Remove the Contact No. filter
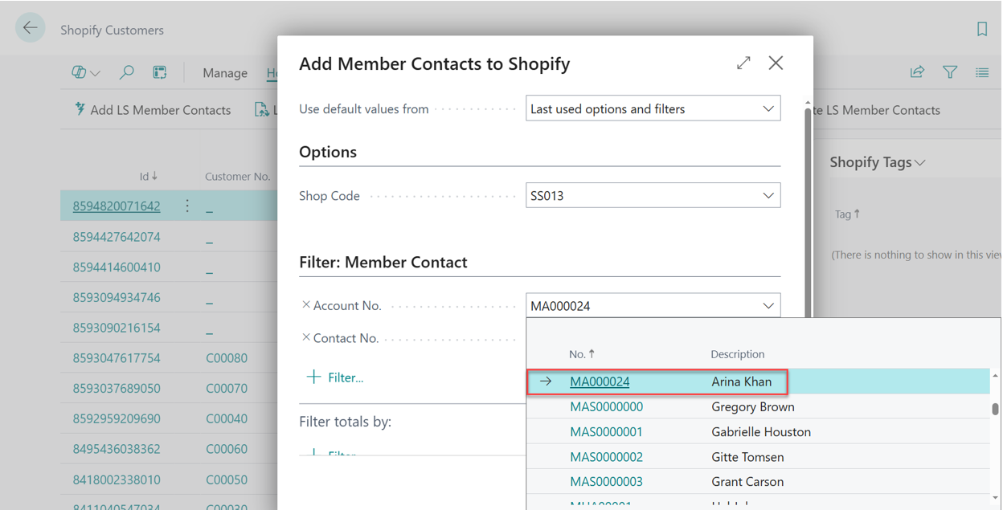 [306, 338]
